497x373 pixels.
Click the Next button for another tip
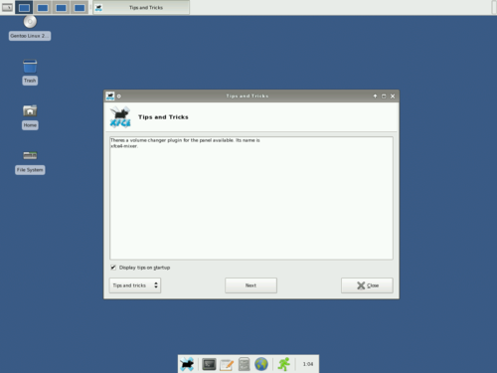(x=250, y=285)
